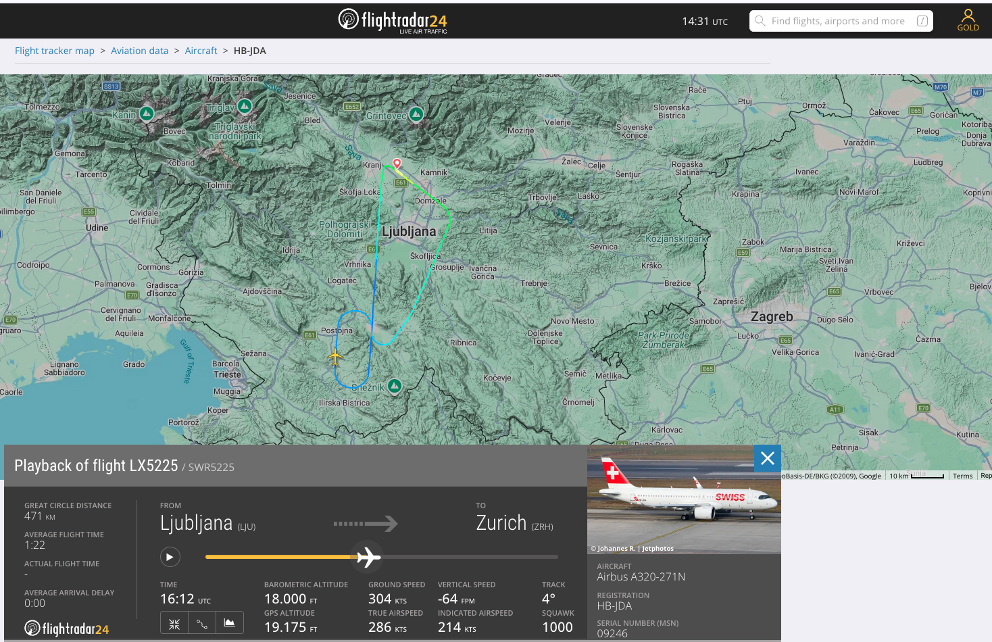Select the vertical speed -64 fpm value
Image resolution: width=992 pixels, height=642 pixels.
(x=457, y=599)
